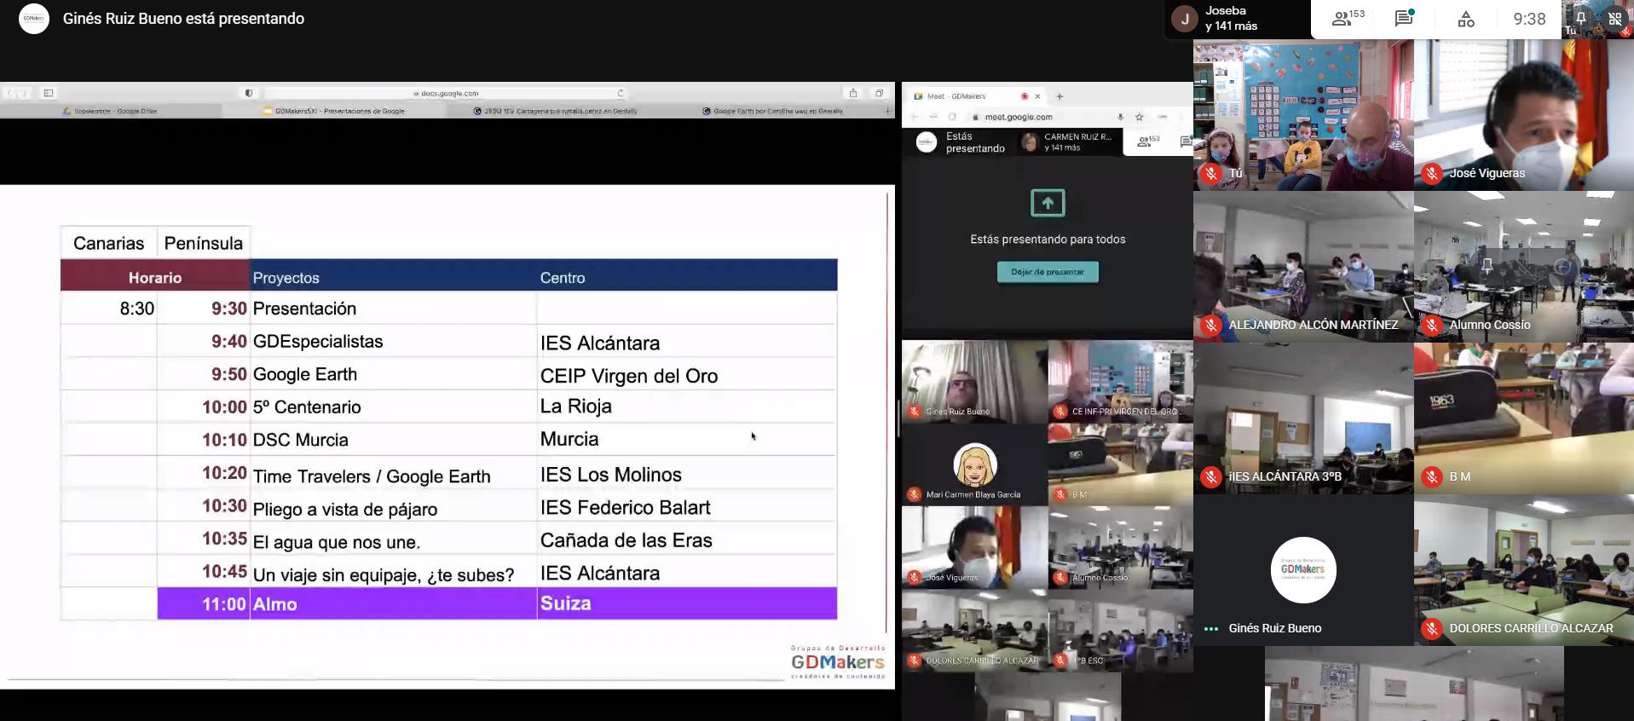Click Estás presentando para todos text
Screen dimensions: 1634x721
coord(1048,239)
